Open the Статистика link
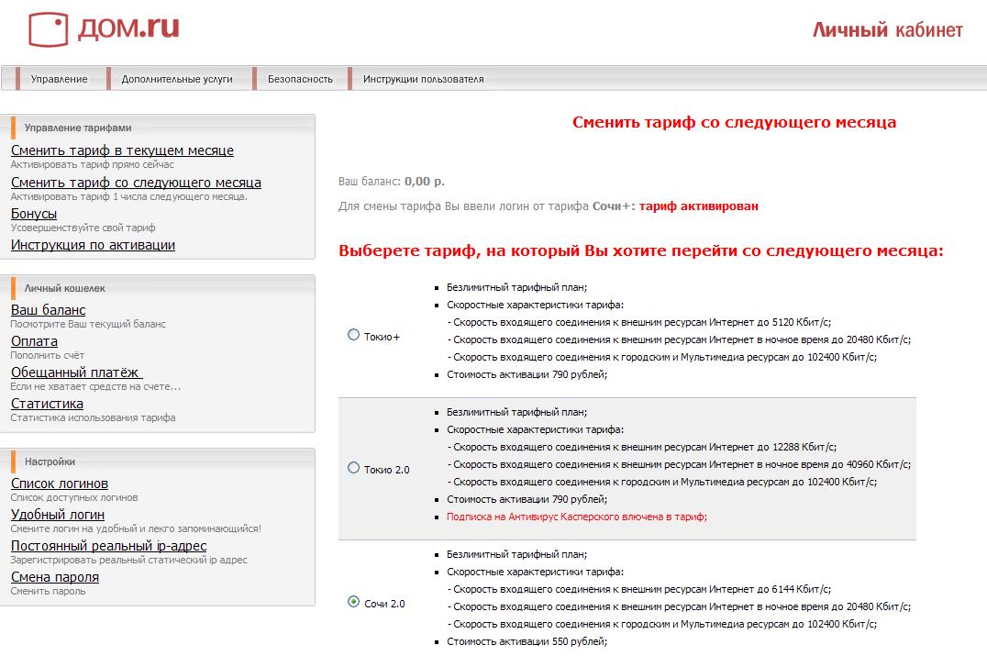Viewport: 987px width, 656px height. 47,404
